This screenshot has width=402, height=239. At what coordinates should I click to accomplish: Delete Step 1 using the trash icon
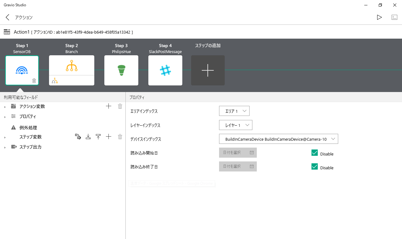coord(34,81)
